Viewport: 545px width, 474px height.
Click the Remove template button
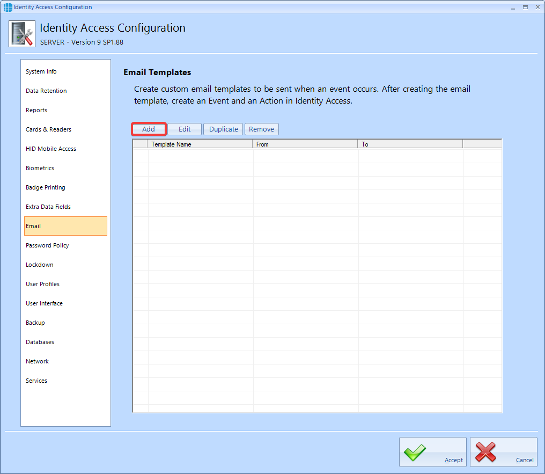261,129
